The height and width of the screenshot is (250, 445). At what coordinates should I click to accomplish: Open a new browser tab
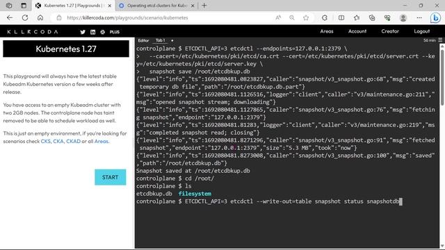pos(204,6)
